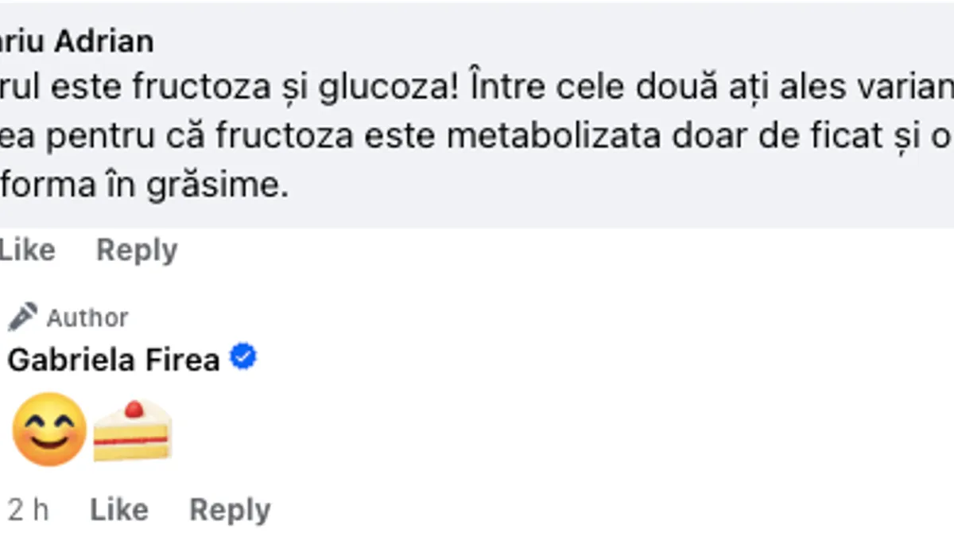
Task: Click the "Author" label text
Action: 87,317
